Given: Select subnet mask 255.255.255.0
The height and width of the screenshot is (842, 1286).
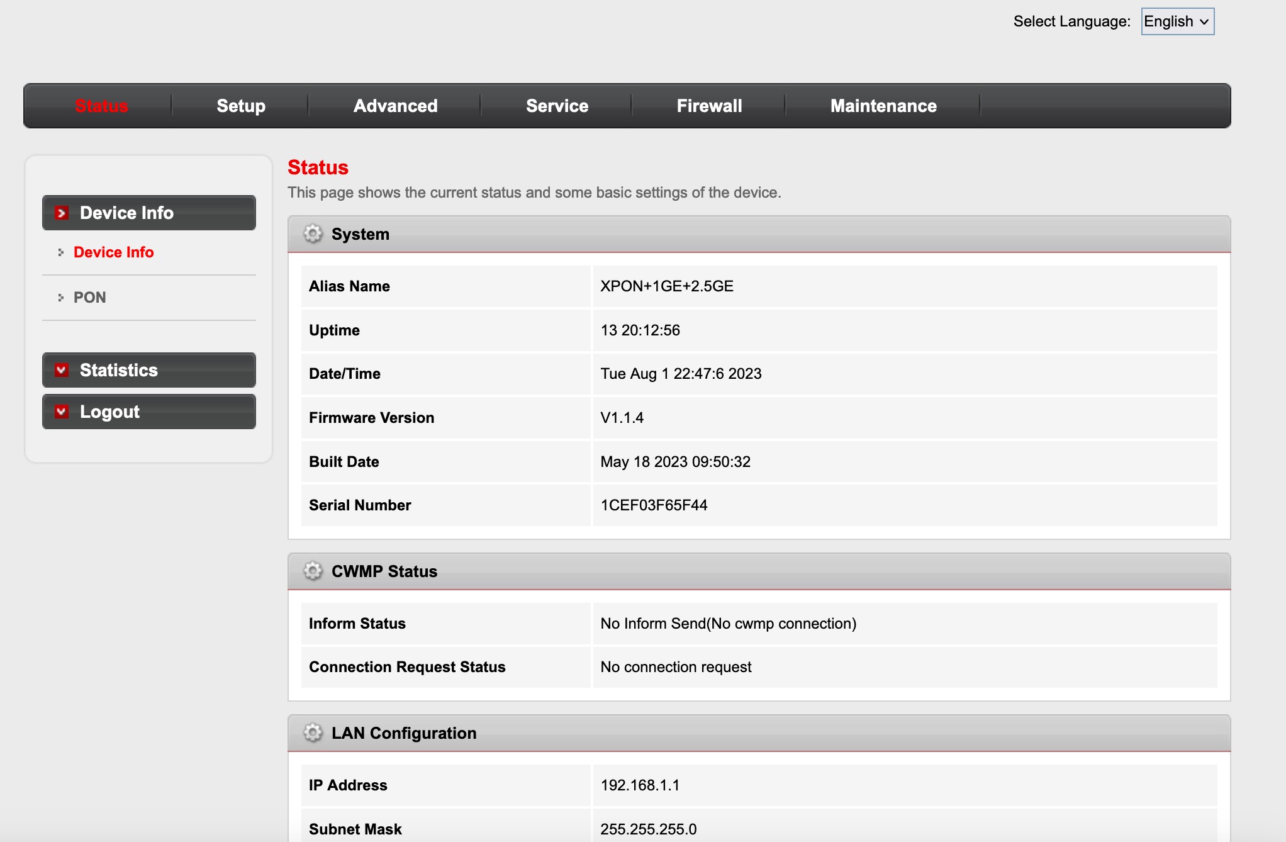Looking at the screenshot, I should (648, 829).
